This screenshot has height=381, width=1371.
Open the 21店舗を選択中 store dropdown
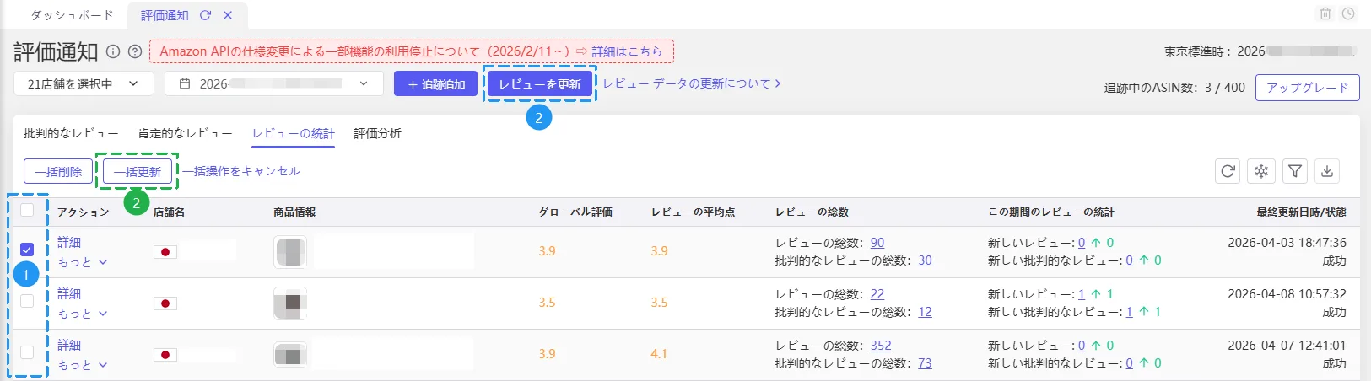84,83
